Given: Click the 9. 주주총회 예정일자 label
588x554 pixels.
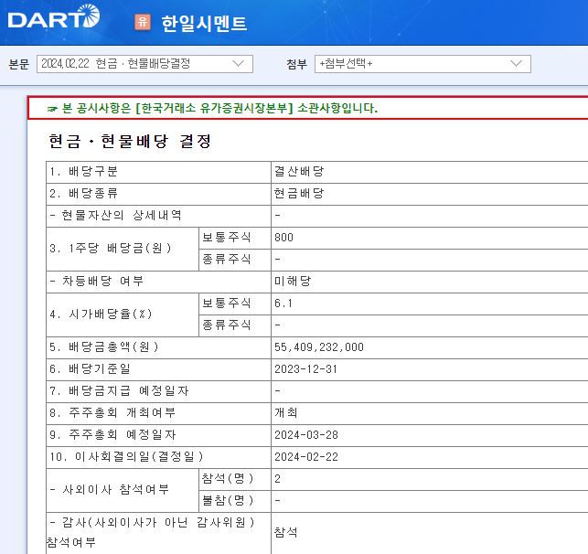Looking at the screenshot, I should pyautogui.click(x=112, y=435).
